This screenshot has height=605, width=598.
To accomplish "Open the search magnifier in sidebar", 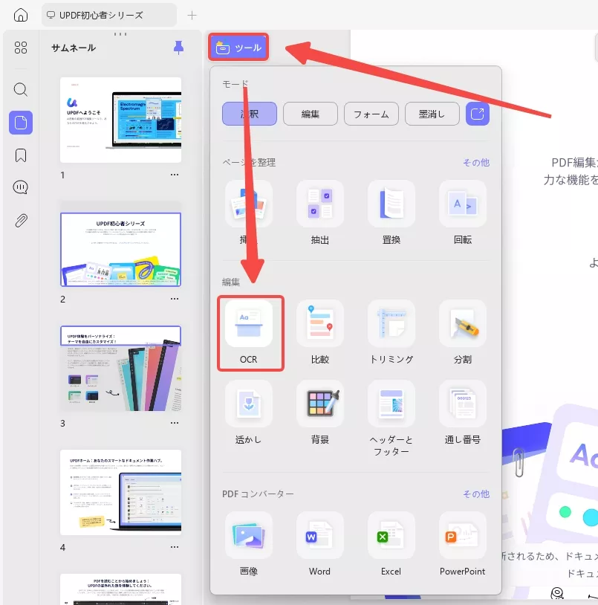I will tap(21, 89).
